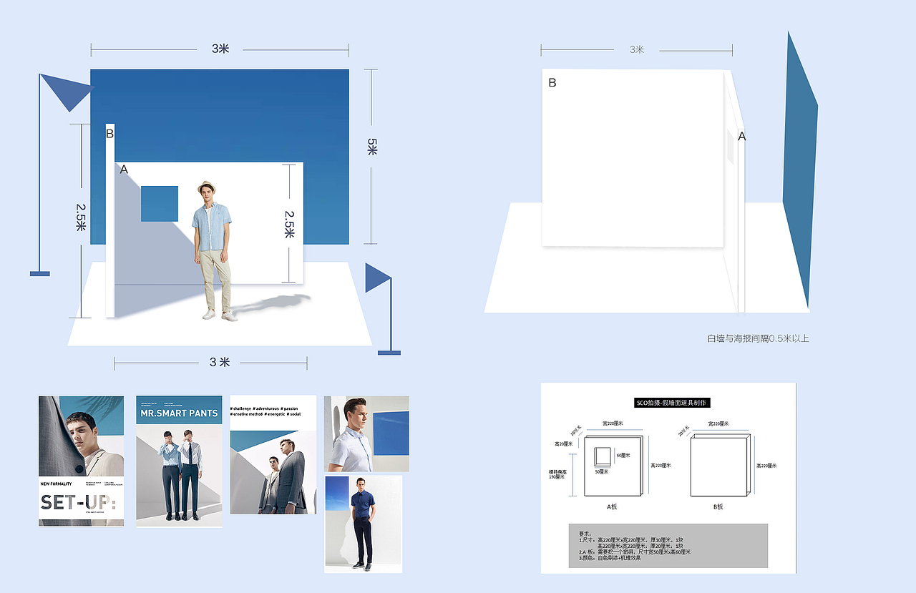Click the letter 'B' on the large white board
The width and height of the screenshot is (916, 593).
point(552,82)
